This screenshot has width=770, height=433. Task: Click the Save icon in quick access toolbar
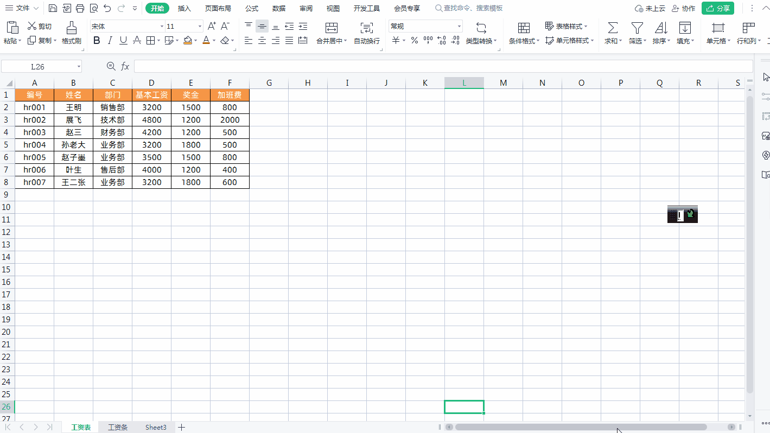pyautogui.click(x=53, y=8)
